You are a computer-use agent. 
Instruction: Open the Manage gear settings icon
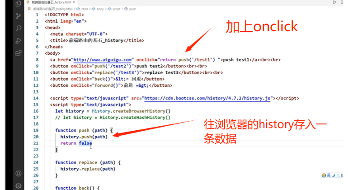[x=19, y=186]
